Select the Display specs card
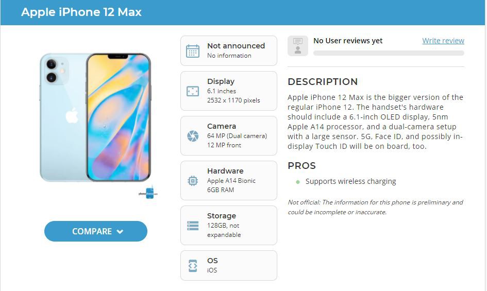Screen dimensions: 487x291 pyautogui.click(x=229, y=91)
